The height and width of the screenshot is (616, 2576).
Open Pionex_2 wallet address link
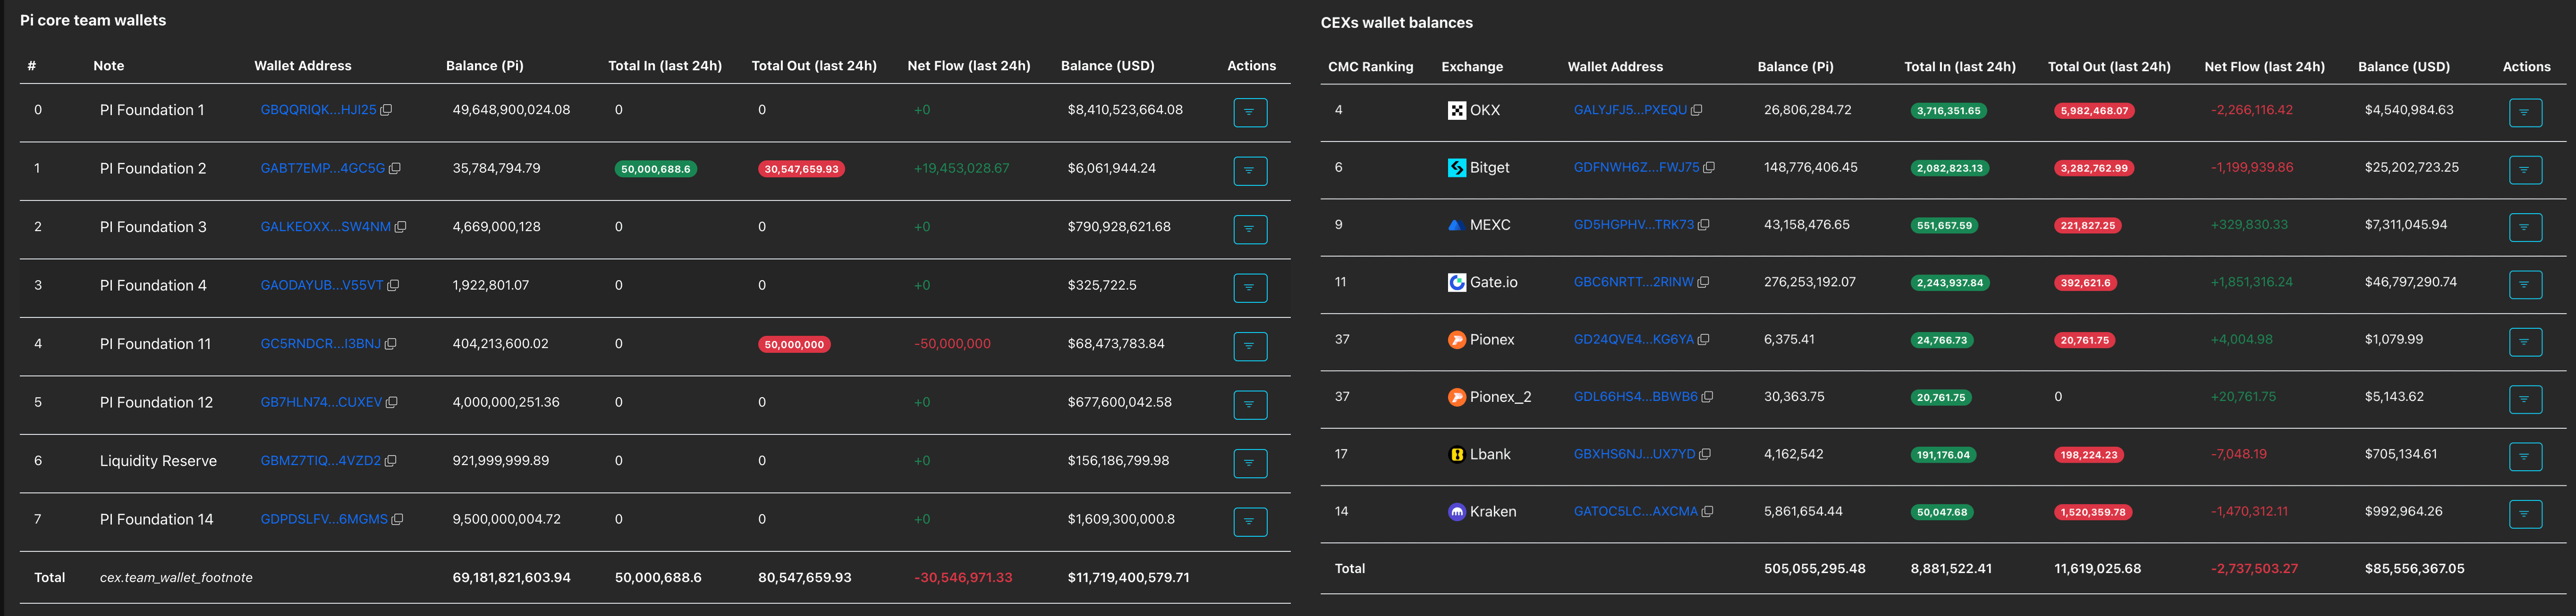1635,397
